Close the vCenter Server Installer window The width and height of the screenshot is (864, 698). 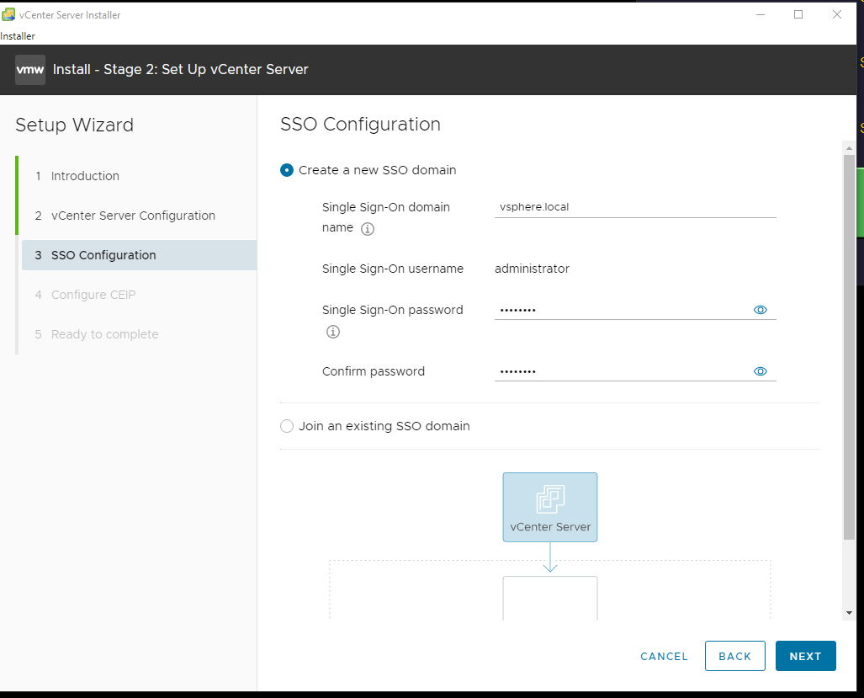836,15
